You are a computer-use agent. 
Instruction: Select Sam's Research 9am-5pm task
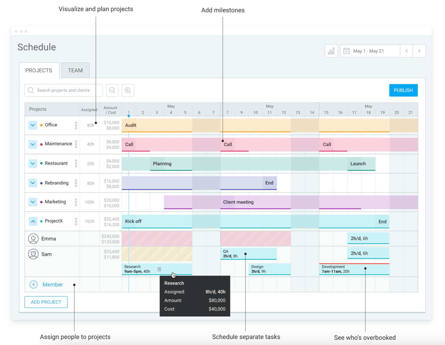coord(157,269)
